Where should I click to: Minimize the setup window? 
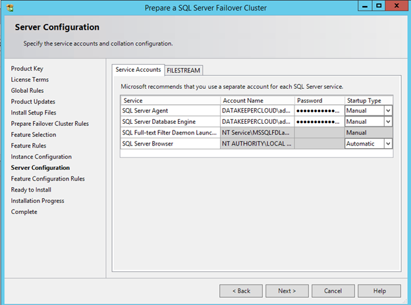(x=363, y=6)
